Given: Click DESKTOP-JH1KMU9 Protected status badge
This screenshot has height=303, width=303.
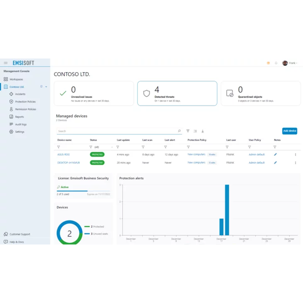Looking at the screenshot, I should pos(97,163).
